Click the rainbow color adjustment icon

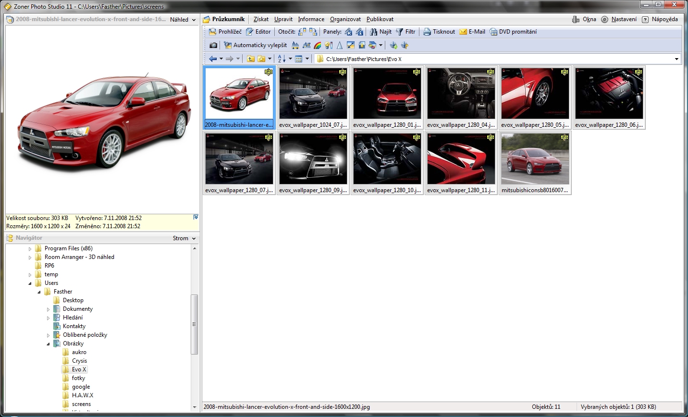[x=318, y=45]
